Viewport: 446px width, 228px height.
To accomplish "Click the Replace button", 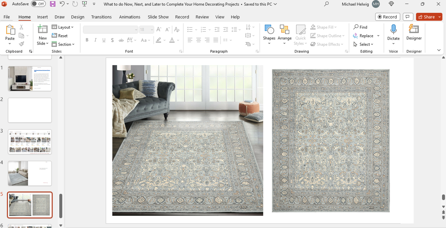I will click(363, 36).
